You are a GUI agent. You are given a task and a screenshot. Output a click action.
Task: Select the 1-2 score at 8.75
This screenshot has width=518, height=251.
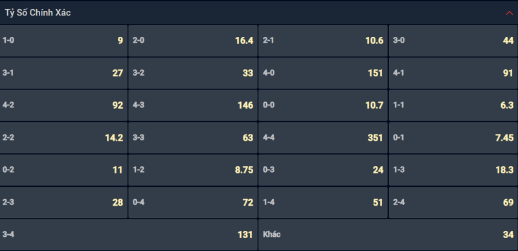tap(192, 170)
